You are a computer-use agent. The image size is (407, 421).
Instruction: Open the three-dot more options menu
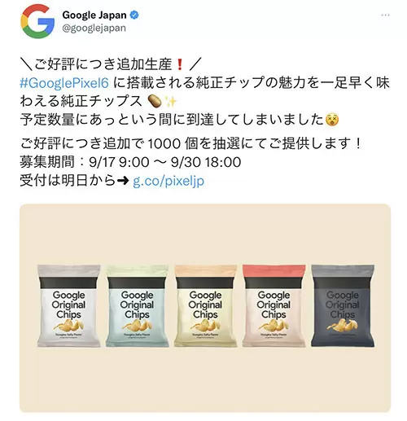(x=385, y=15)
